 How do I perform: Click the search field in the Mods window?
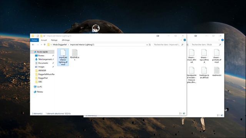[204, 45]
